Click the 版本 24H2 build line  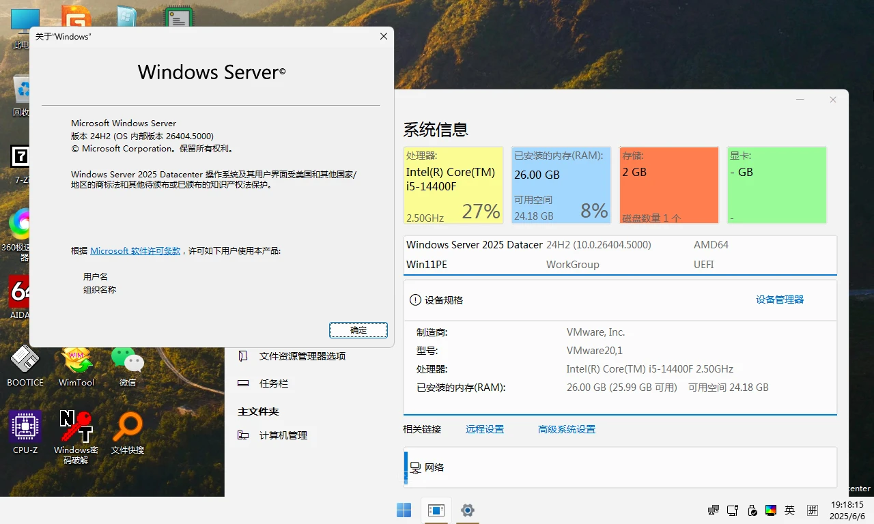pos(142,136)
